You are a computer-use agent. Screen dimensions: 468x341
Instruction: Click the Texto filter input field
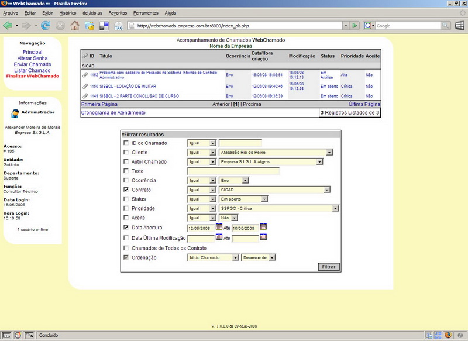[x=233, y=171]
